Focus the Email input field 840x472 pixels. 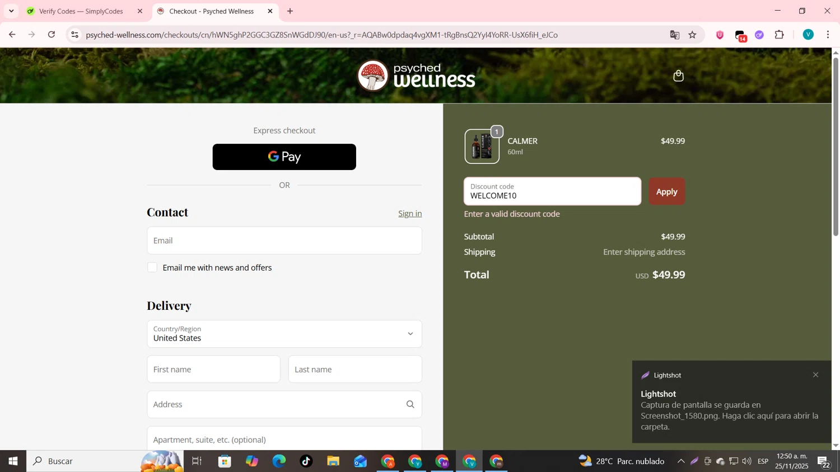click(x=284, y=240)
